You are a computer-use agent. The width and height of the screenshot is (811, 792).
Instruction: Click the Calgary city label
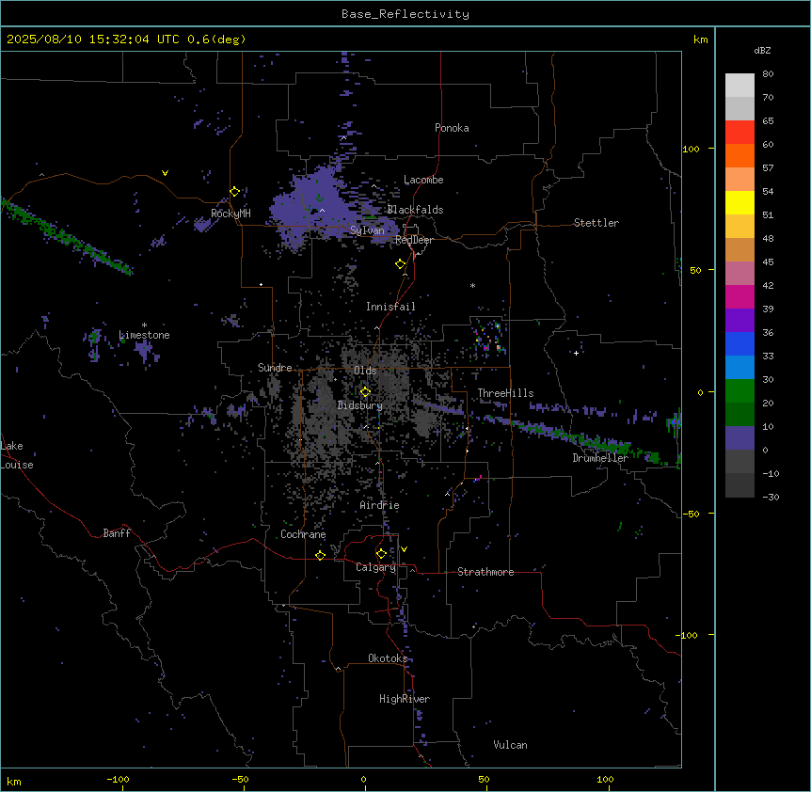coord(375,567)
